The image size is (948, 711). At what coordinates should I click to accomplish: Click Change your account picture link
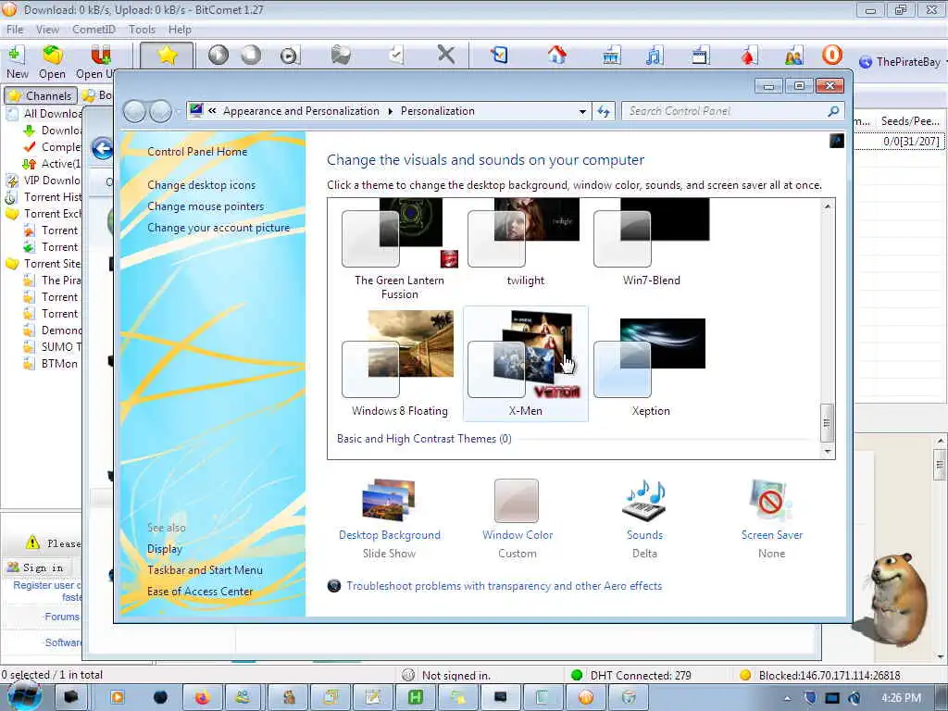point(218,228)
